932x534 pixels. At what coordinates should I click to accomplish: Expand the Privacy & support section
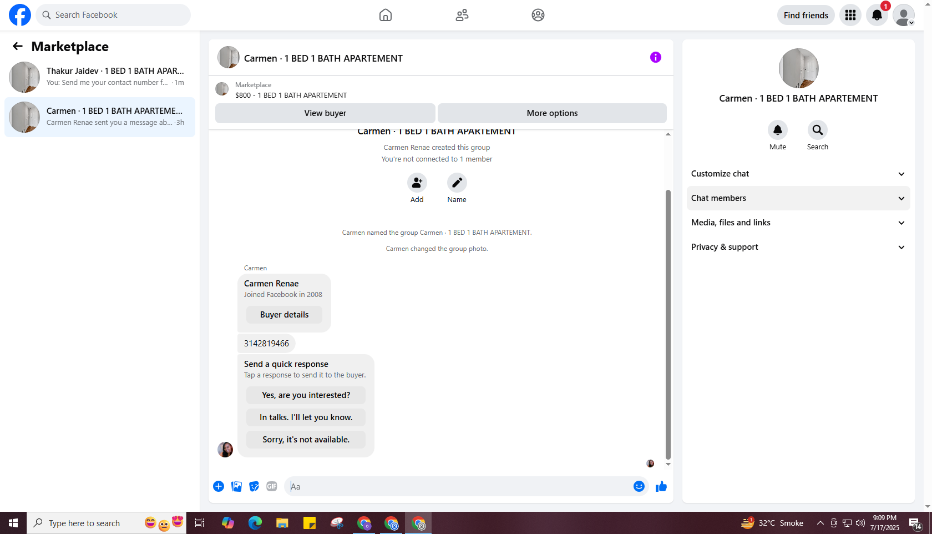tap(798, 247)
